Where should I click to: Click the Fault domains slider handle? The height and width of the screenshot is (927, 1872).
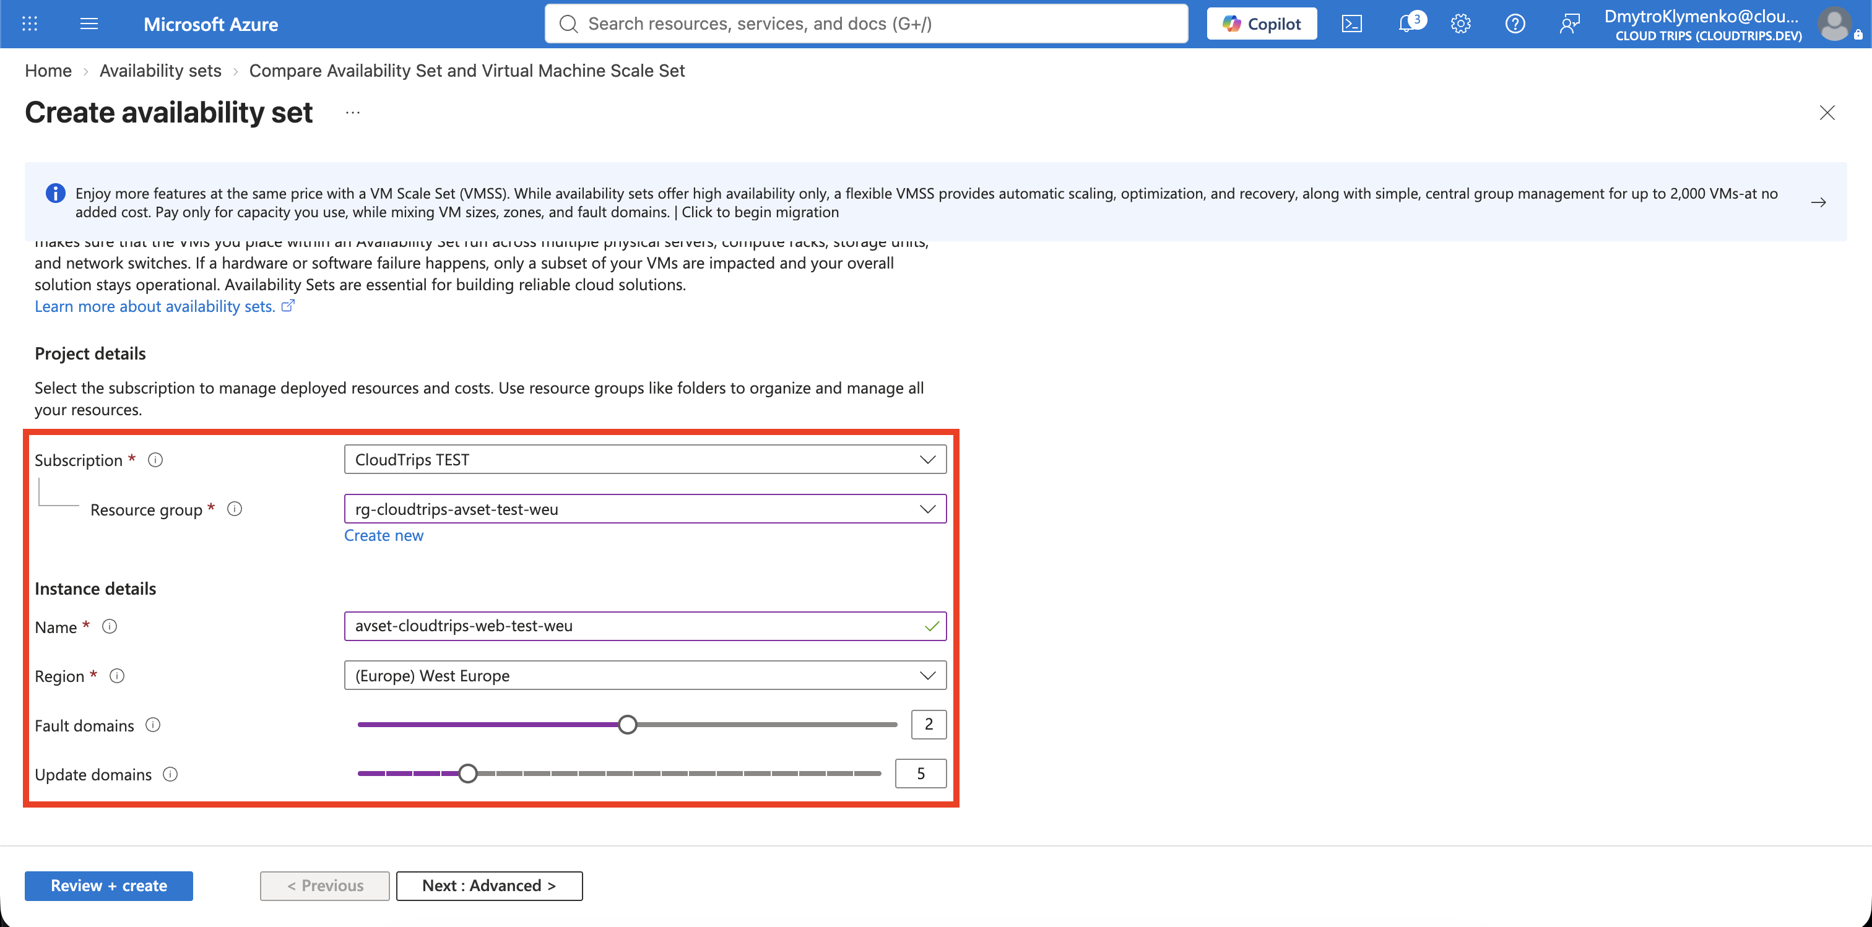(x=628, y=724)
